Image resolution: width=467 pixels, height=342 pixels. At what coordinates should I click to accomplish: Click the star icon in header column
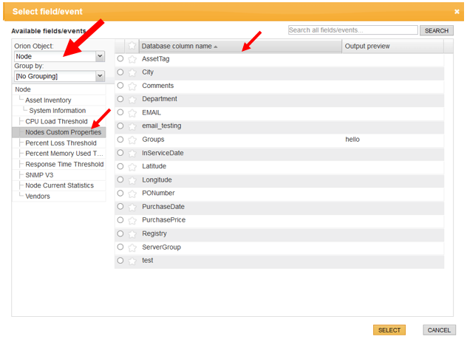pyautogui.click(x=132, y=46)
